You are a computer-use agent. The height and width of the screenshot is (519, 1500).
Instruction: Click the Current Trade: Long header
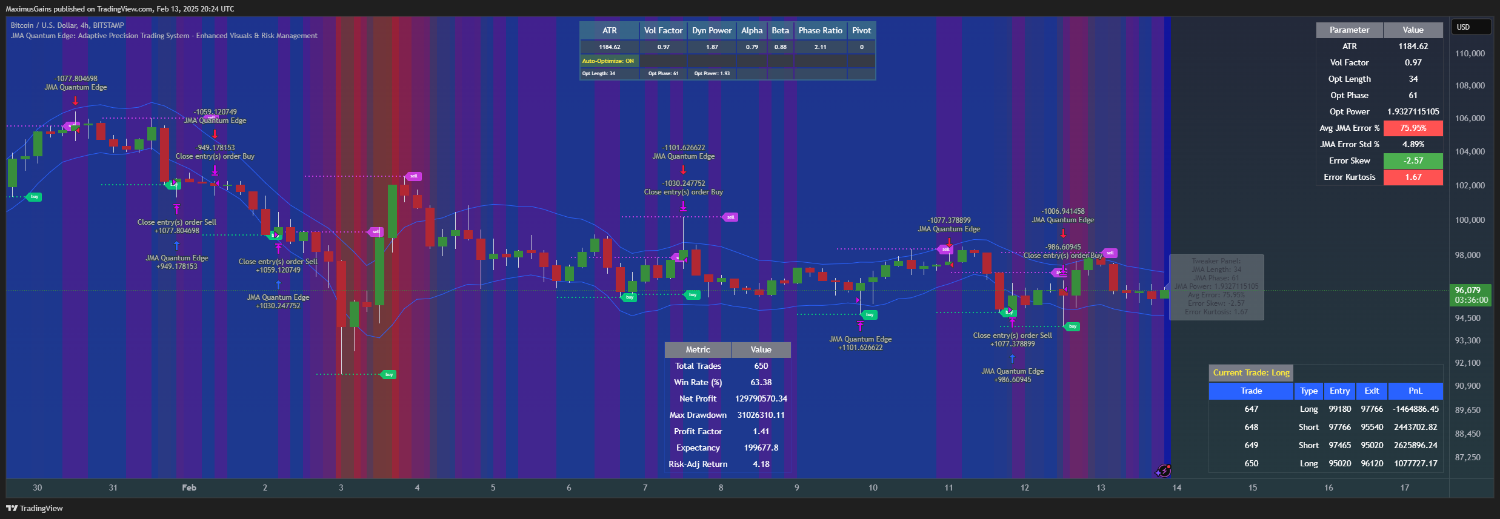tap(1251, 372)
